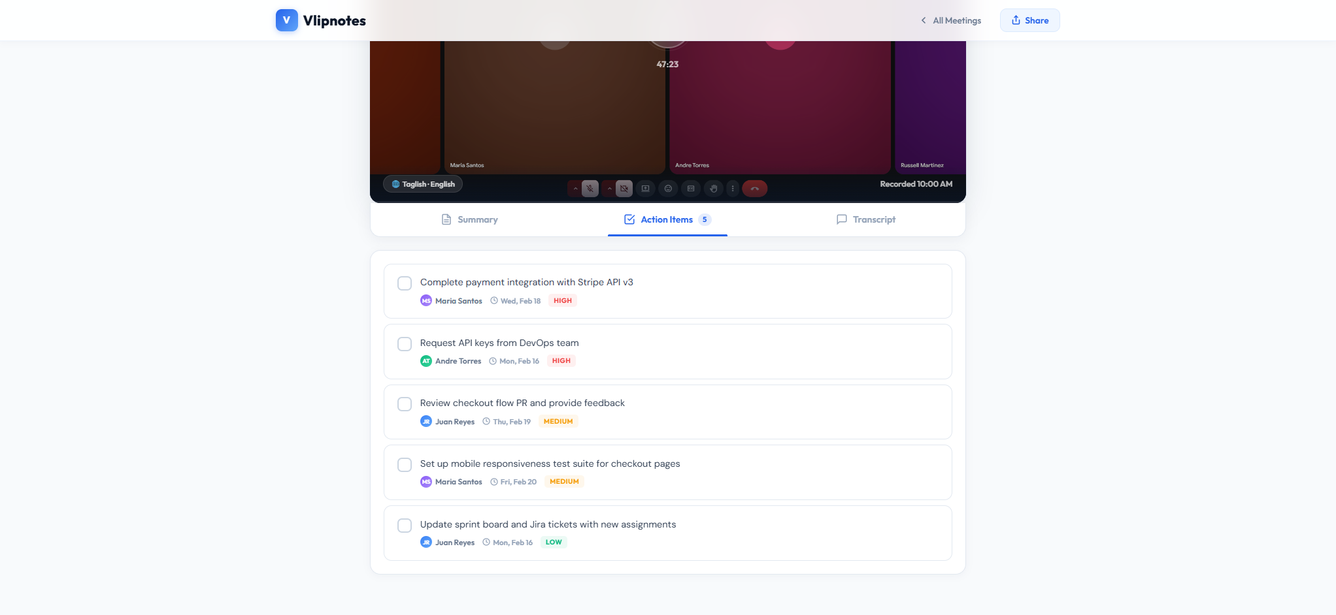Image resolution: width=1336 pixels, height=615 pixels.
Task: Unmute the microphone
Action: click(590, 188)
